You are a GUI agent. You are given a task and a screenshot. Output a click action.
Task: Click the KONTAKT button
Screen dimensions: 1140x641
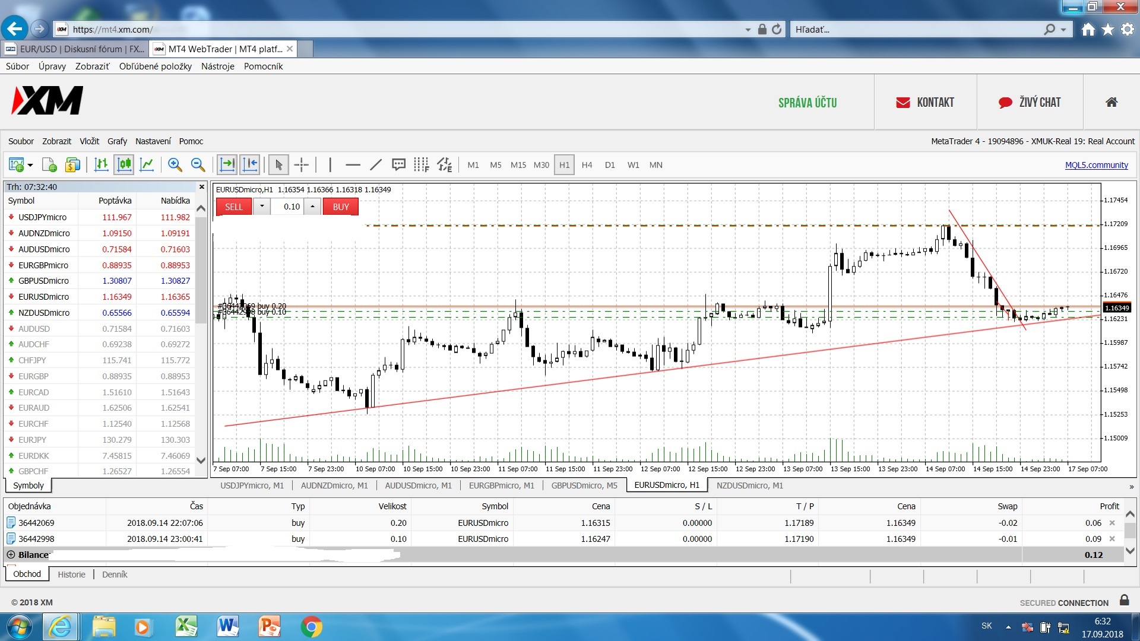pos(925,103)
